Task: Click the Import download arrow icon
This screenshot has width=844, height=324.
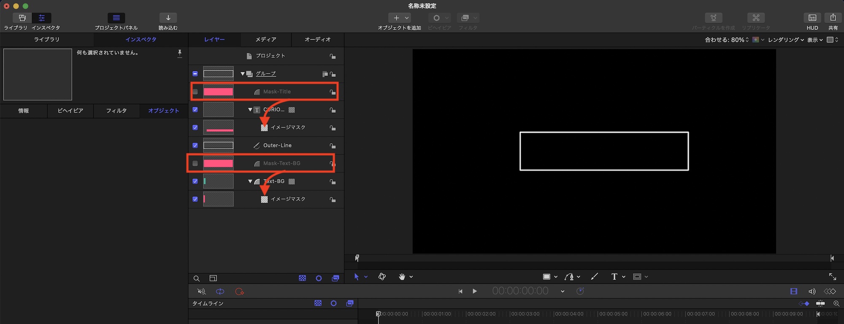Action: (x=168, y=18)
